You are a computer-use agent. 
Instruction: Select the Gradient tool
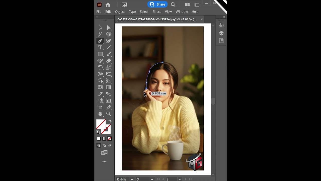(x=109, y=87)
